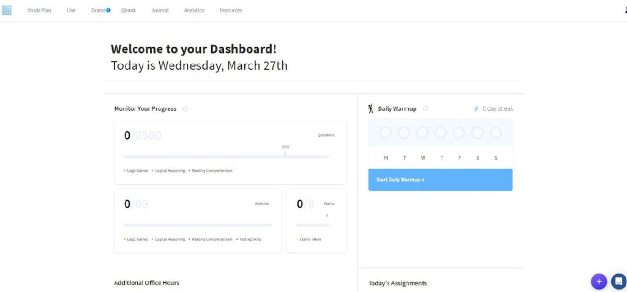Click the 0/2500 questions count
The image size is (627, 292).
click(x=142, y=136)
